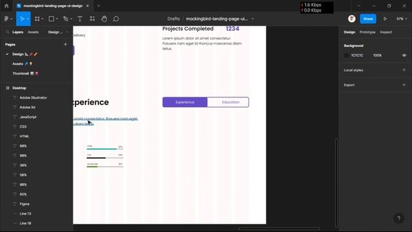Add a new page with plus icon
Screen dimensions: 412x232
65,44
